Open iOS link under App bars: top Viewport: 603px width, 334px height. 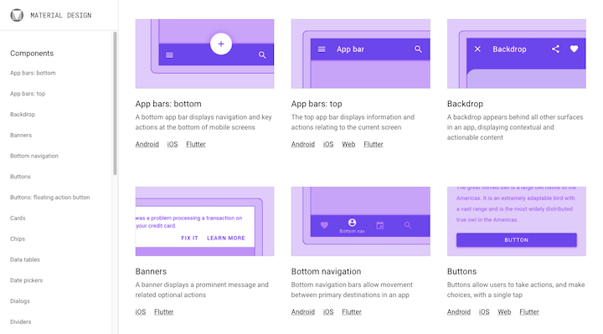pyautogui.click(x=328, y=144)
